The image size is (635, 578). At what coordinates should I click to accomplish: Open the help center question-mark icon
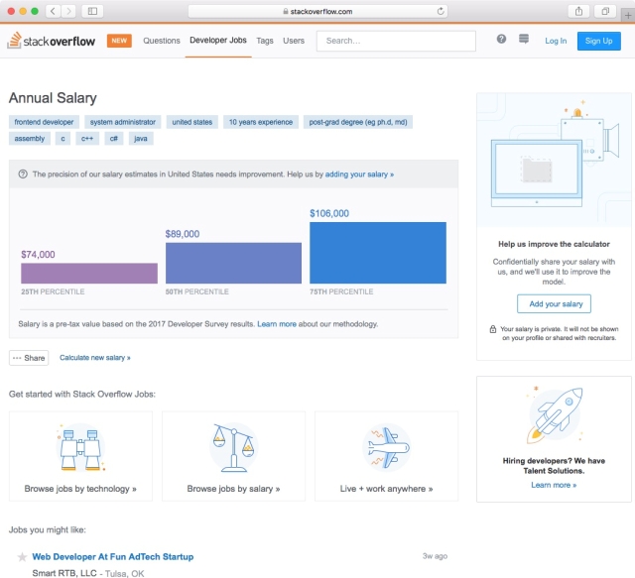point(501,39)
